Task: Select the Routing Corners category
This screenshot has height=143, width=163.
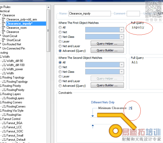Action: tap(12, 102)
